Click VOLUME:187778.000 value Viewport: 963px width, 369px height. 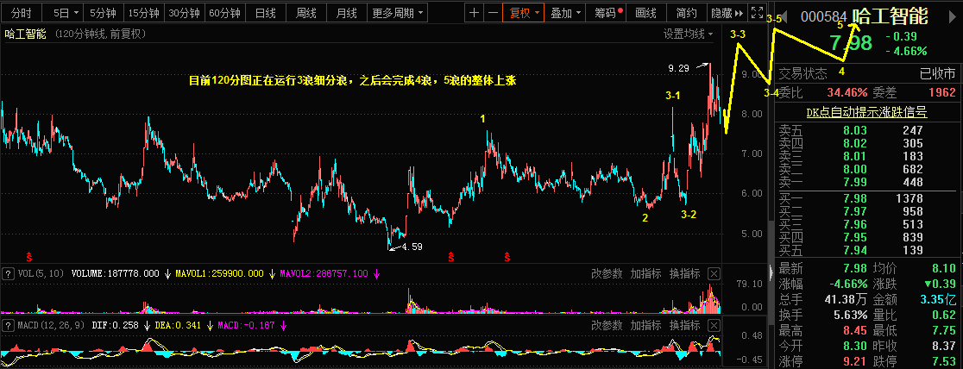pyautogui.click(x=116, y=274)
